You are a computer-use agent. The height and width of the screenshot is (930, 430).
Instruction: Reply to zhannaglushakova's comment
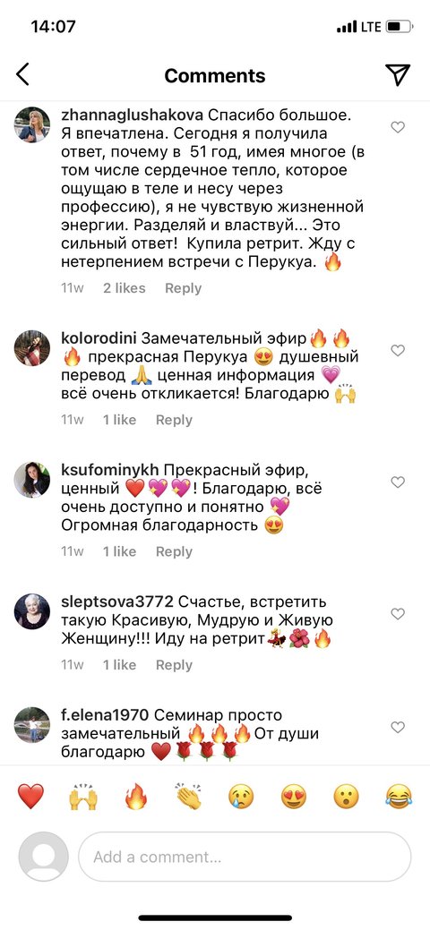183,288
